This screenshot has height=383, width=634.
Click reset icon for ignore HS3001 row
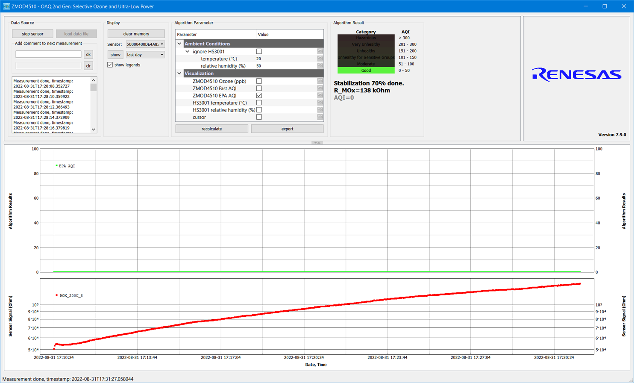coord(320,51)
